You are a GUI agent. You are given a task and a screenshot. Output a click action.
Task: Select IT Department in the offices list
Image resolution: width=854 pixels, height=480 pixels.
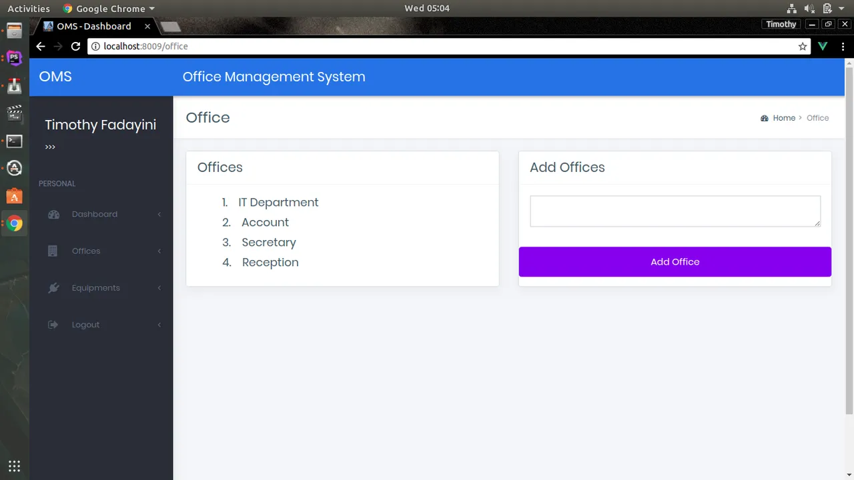pos(278,203)
